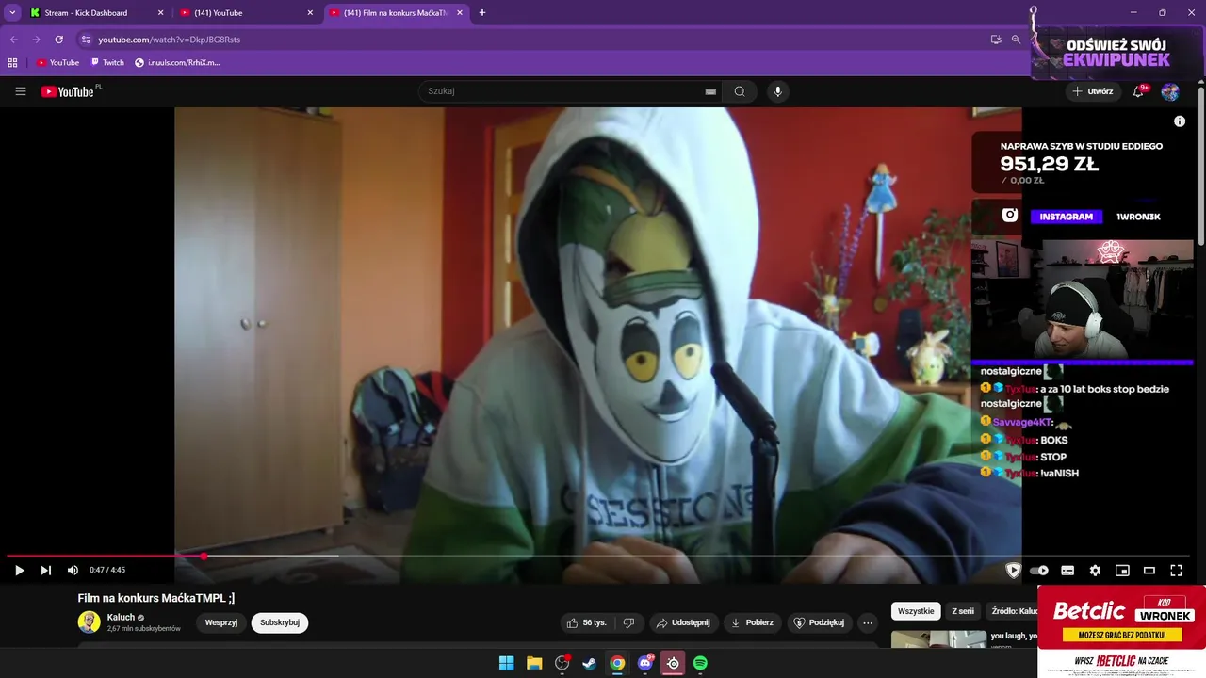Image resolution: width=1206 pixels, height=678 pixels.
Task: Close the (141) YouTube tab
Action: [310, 13]
